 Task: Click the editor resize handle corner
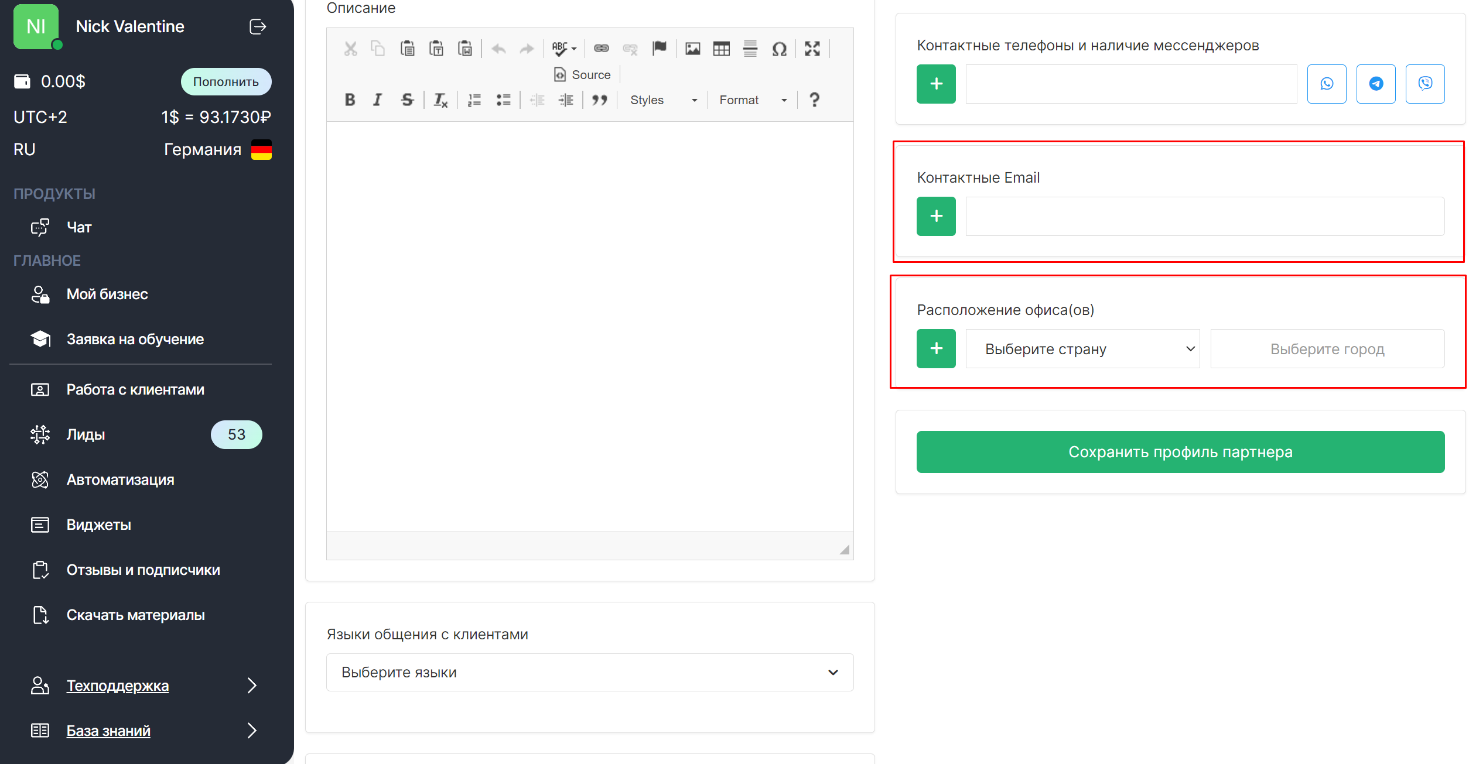[x=844, y=550]
